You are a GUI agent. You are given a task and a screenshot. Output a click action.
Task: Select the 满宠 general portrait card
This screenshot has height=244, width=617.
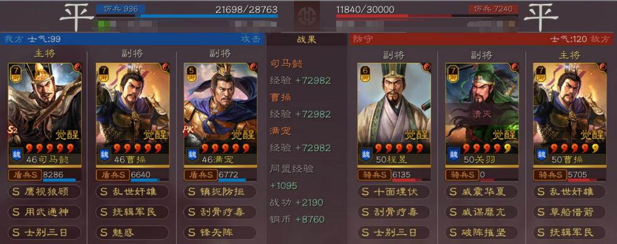pos(220,113)
